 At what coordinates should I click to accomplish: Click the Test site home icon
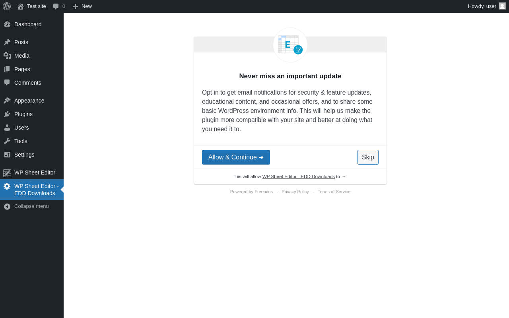[21, 6]
